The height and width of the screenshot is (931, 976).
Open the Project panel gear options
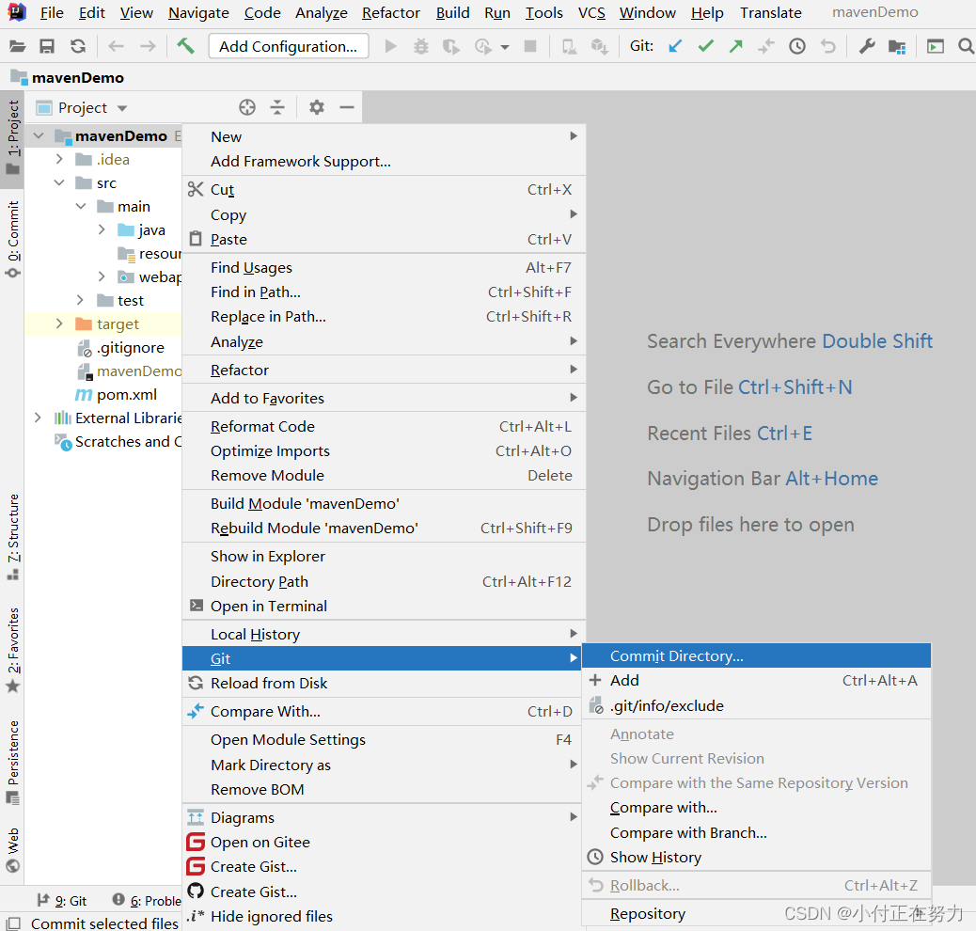tap(317, 107)
